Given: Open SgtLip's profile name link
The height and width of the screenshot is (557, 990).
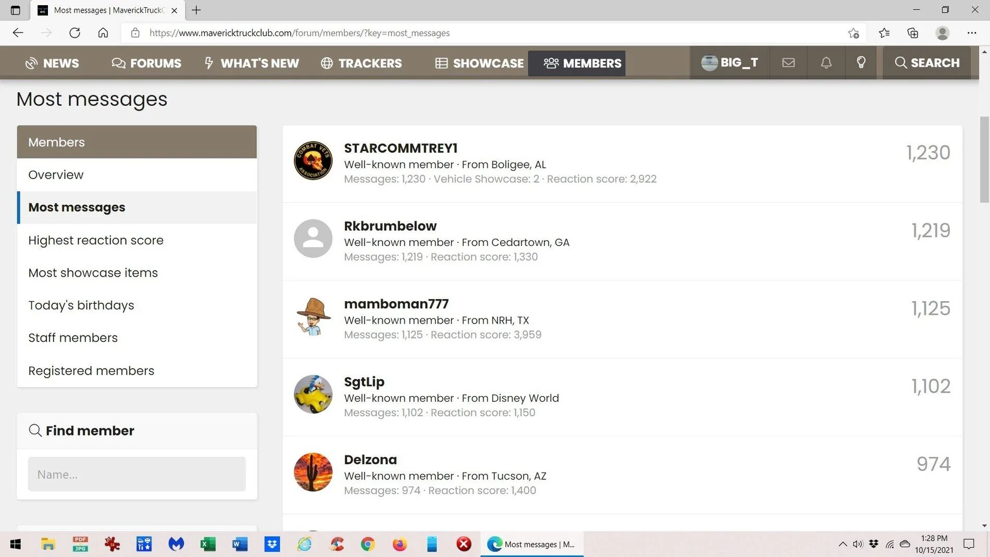Looking at the screenshot, I should click(x=364, y=382).
